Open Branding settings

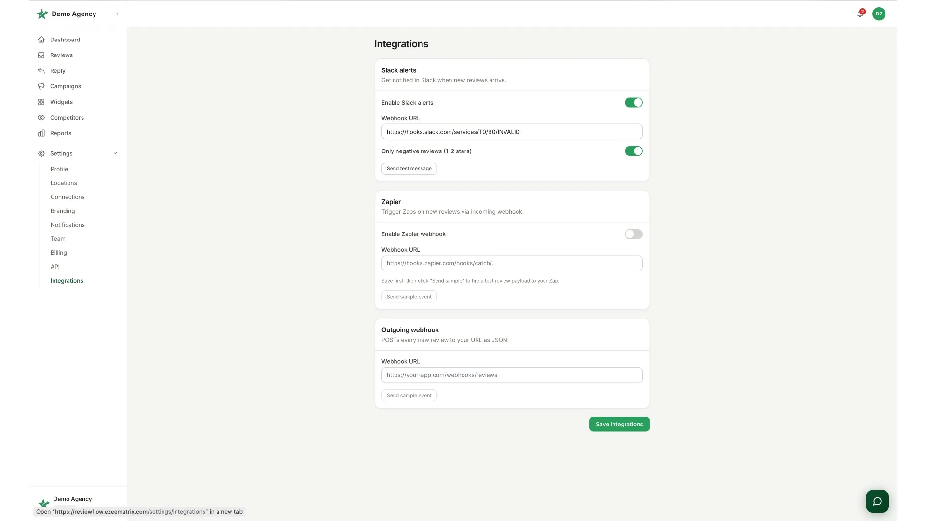click(x=63, y=211)
